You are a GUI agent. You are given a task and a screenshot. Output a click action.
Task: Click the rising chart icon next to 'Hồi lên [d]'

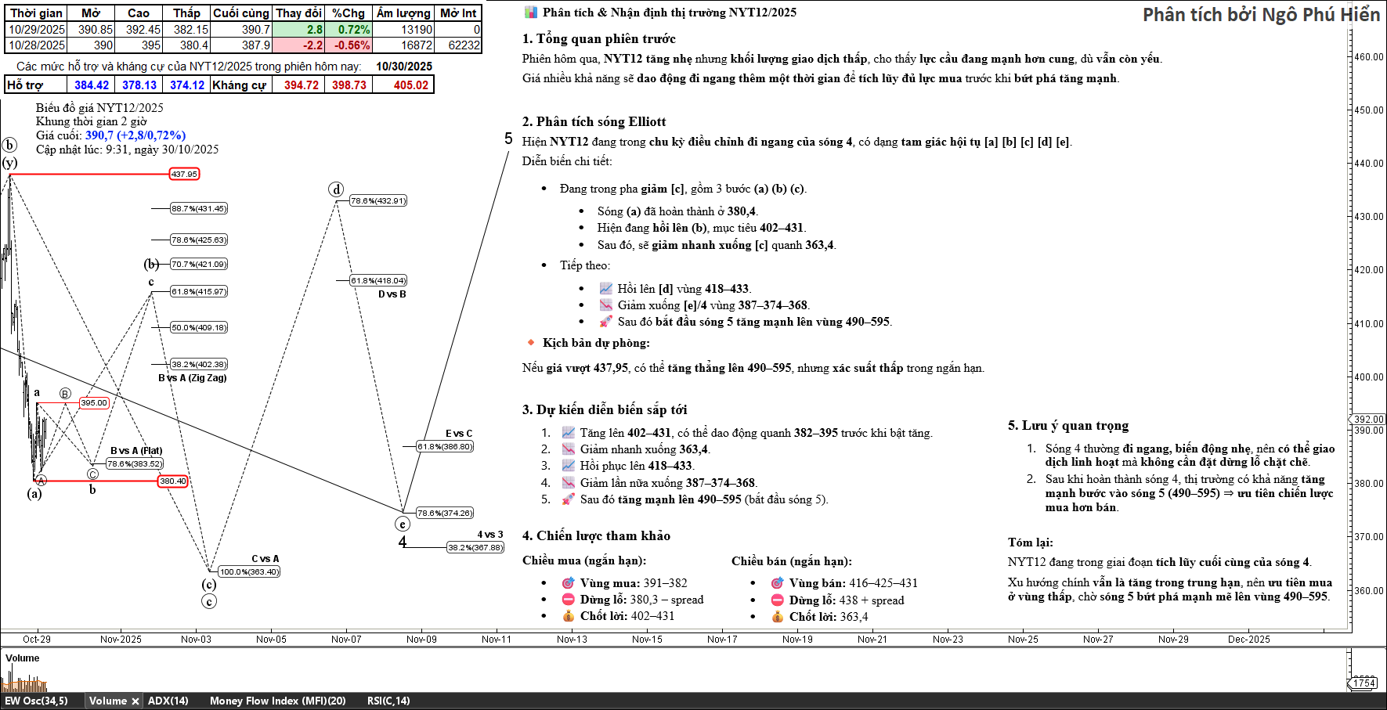click(x=606, y=289)
